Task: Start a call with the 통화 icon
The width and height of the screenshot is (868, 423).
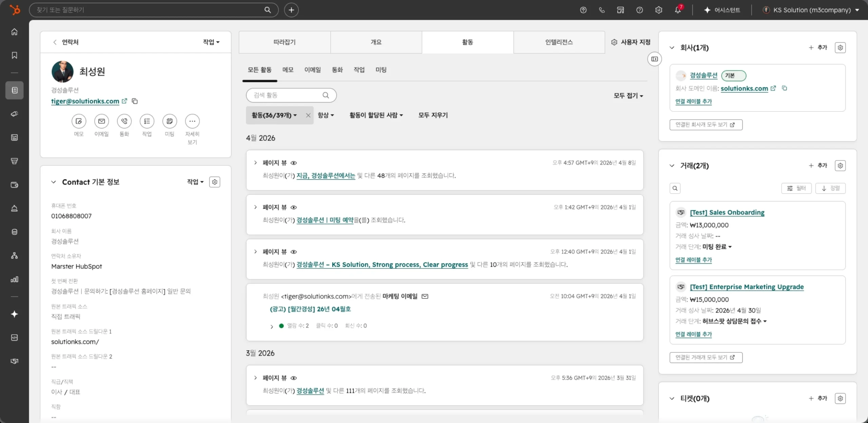Action: coord(124,121)
